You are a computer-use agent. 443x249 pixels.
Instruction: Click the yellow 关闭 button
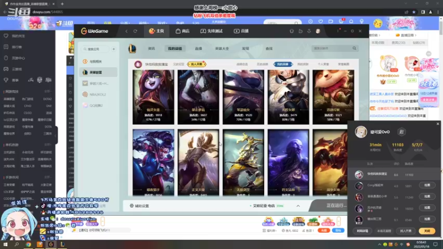pyautogui.click(x=427, y=231)
